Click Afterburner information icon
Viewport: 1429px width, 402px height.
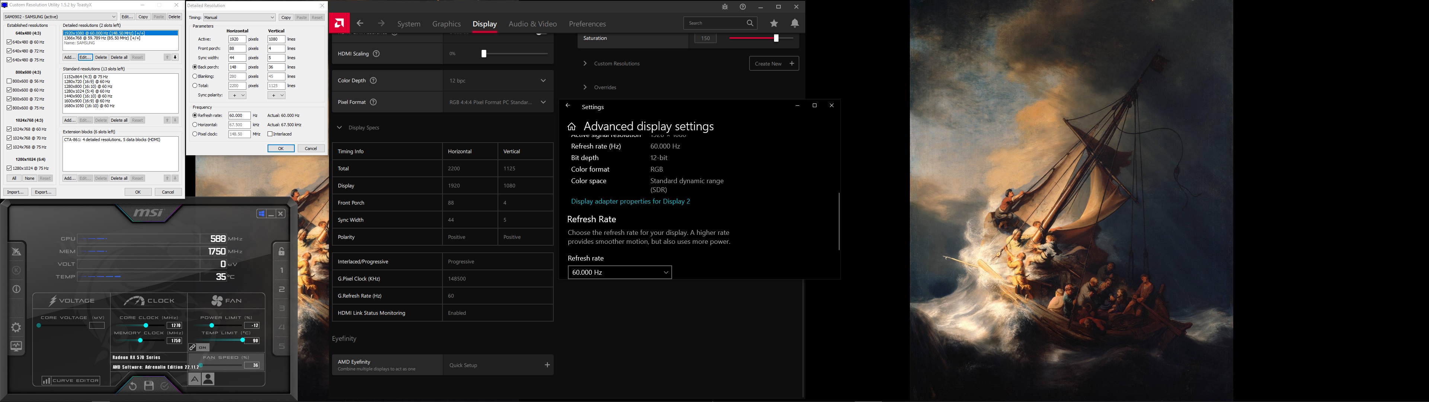16,289
